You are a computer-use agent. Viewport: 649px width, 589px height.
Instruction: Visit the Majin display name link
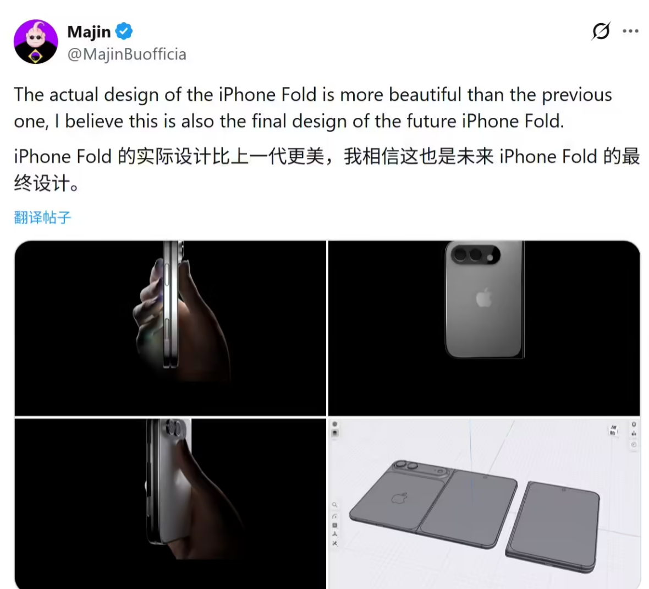(x=89, y=31)
